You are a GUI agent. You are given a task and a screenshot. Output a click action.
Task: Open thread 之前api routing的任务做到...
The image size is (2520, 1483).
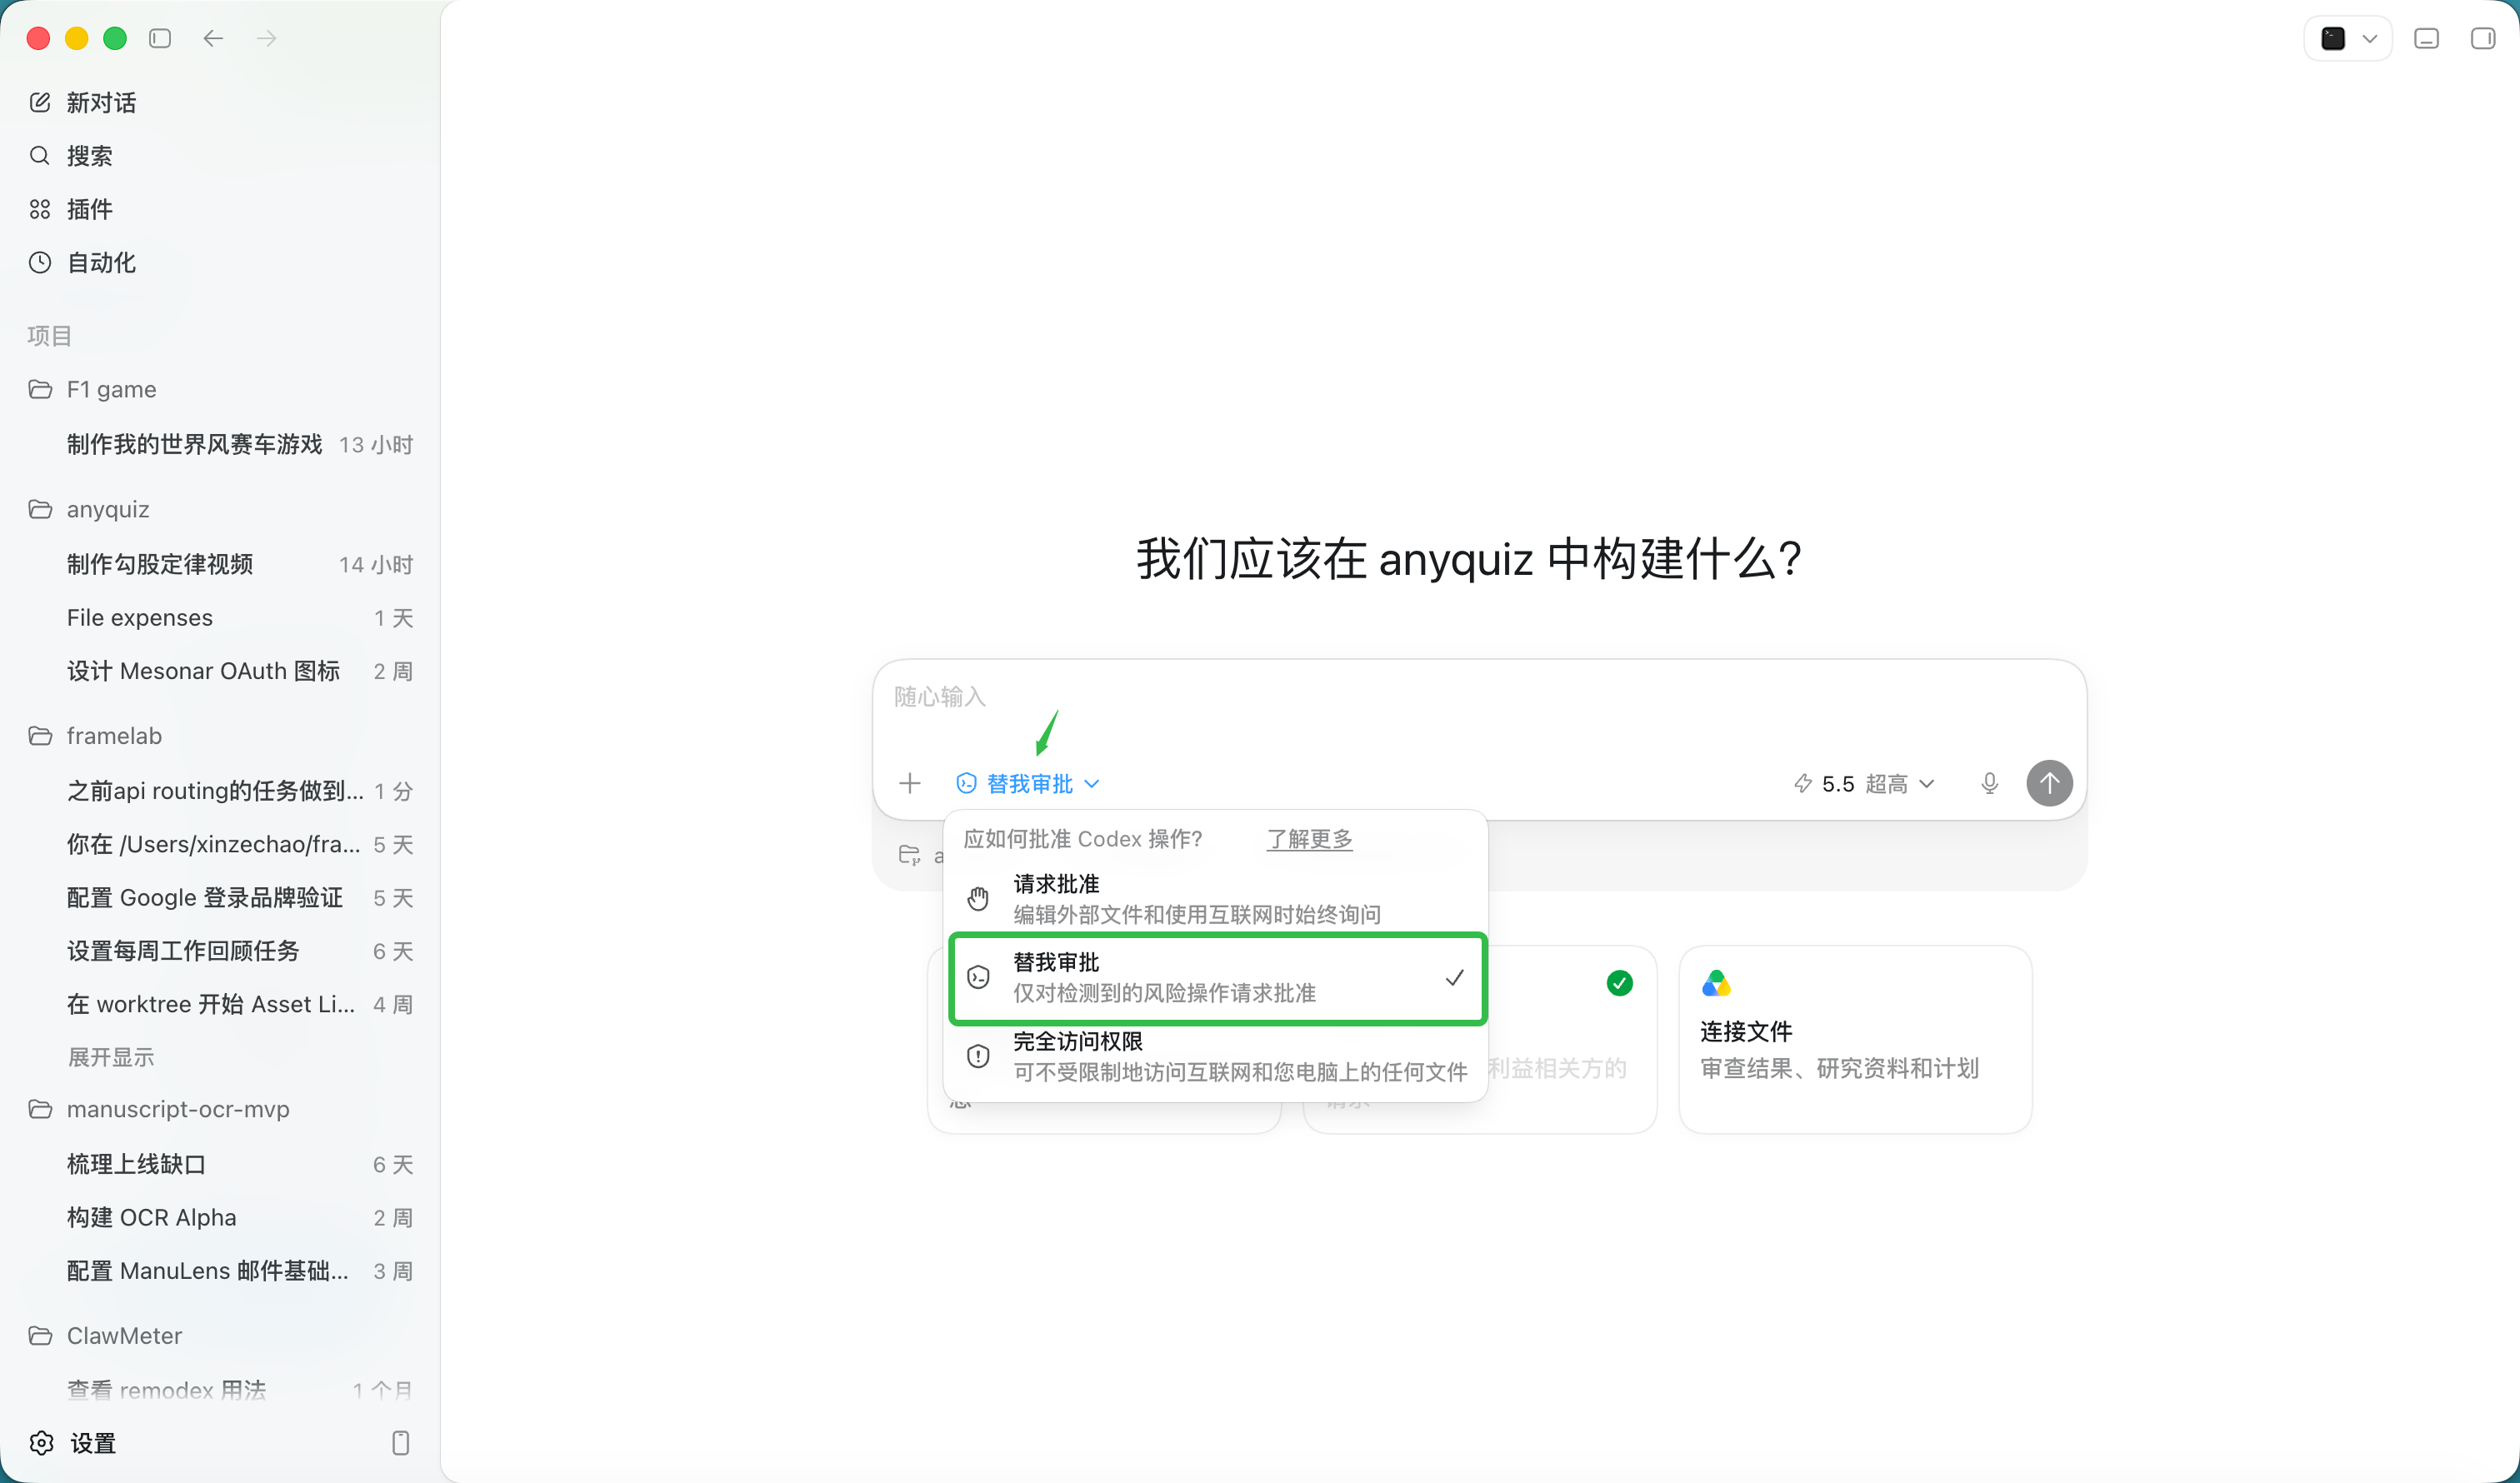click(220, 791)
